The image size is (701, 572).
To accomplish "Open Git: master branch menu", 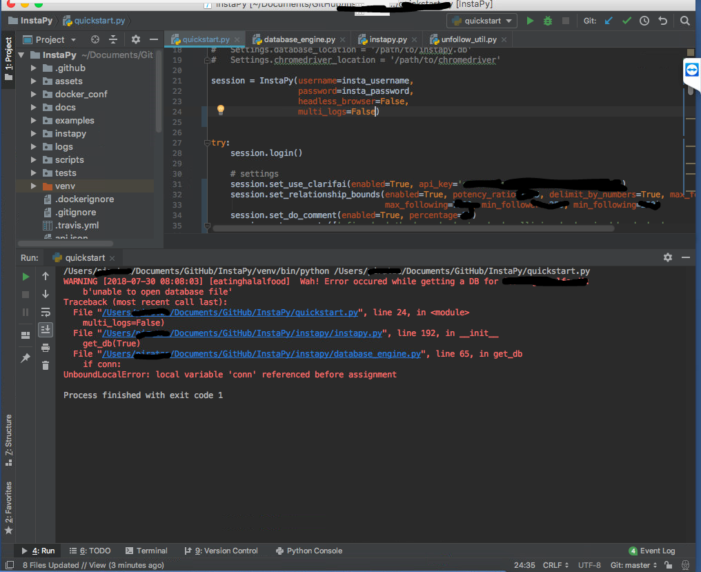I will [633, 565].
